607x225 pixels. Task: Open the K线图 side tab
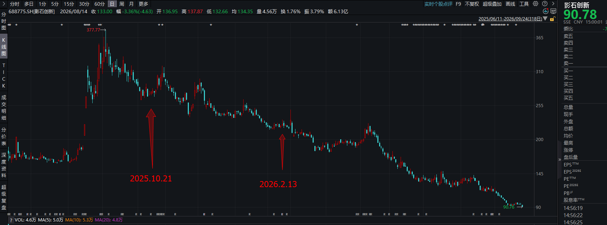tap(4, 47)
